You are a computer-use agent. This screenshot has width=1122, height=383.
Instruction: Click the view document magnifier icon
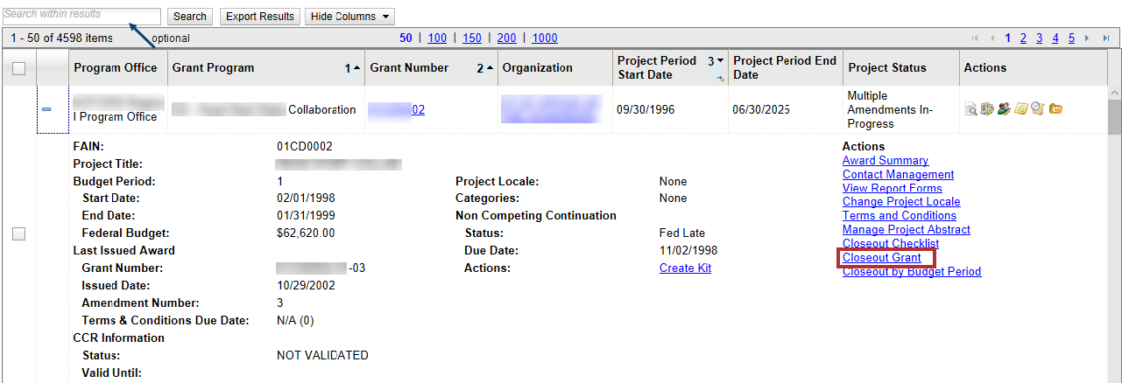click(970, 109)
